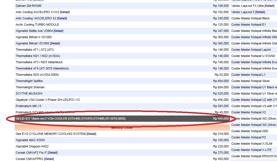Click Gigabyte VGA Cooler V-Power GH-UDUP21-VC
The width and height of the screenshot is (277, 161).
pyautogui.click(x=48, y=100)
